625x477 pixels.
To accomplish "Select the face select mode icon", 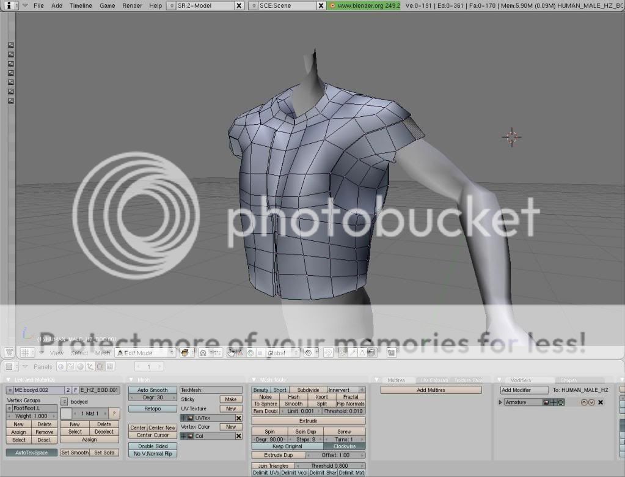I will pos(362,353).
